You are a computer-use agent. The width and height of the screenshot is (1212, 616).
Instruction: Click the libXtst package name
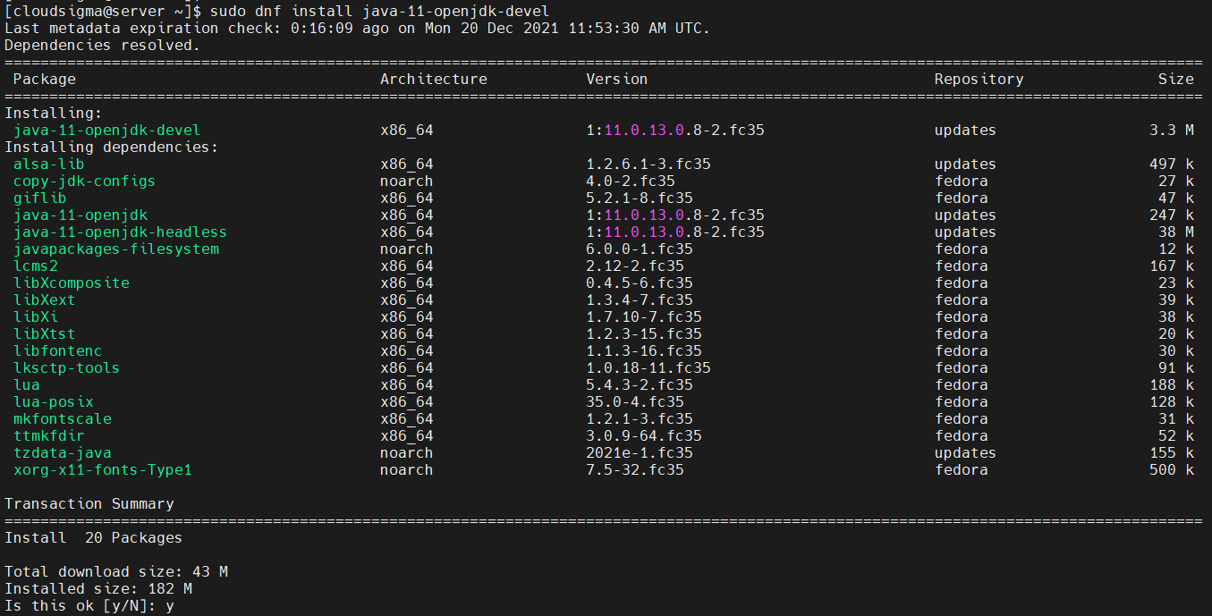45,334
